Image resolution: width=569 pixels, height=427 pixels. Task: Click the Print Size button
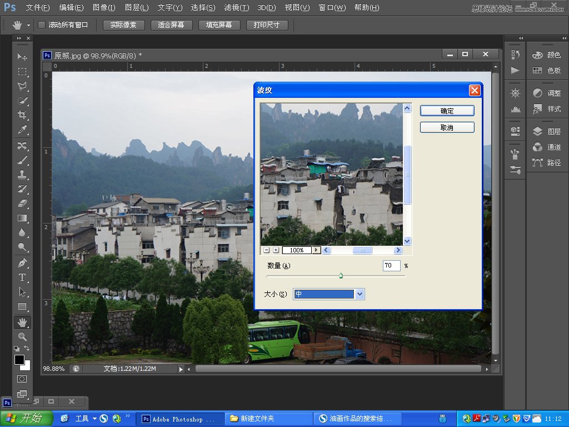point(267,25)
